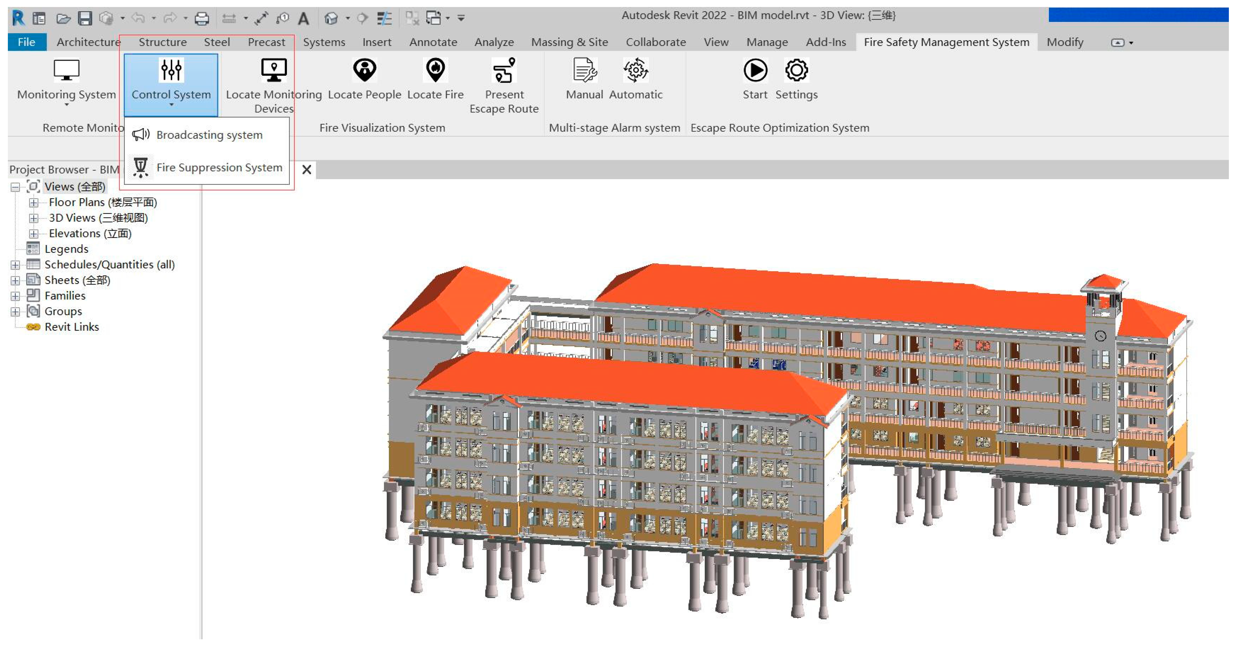Expand Floor Plans tree node
The width and height of the screenshot is (1237, 646).
point(33,202)
